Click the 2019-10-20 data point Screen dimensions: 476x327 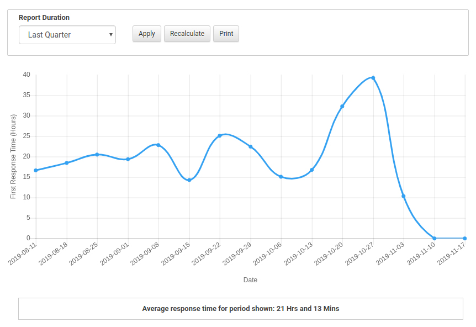(342, 106)
